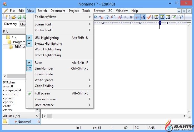
Task: Expand the User Interface submenu
Action: pos(60,105)
